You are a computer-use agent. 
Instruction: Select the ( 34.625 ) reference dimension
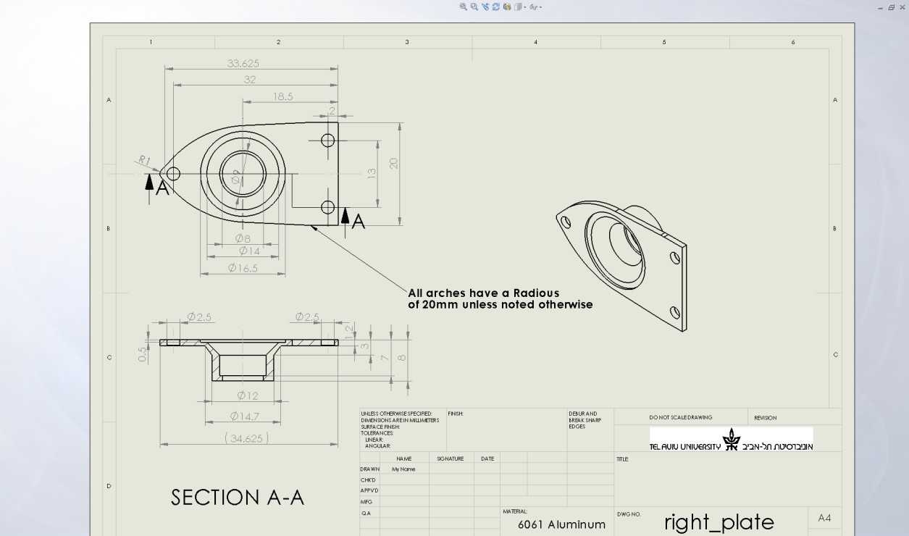click(247, 438)
